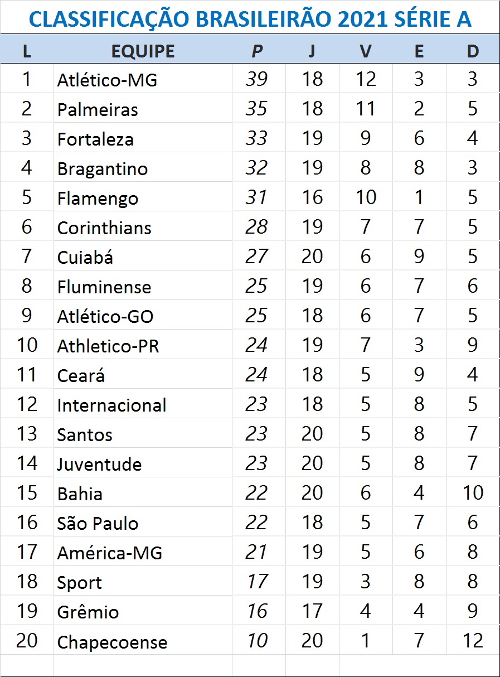
Task: Select the São Paulo team cell
Action: point(98,524)
